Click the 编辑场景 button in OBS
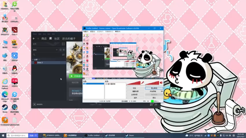 point(135,91)
